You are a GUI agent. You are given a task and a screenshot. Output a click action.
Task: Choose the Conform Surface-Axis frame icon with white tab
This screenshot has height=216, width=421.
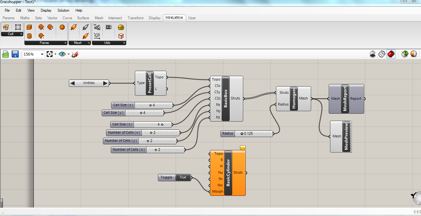(50, 27)
